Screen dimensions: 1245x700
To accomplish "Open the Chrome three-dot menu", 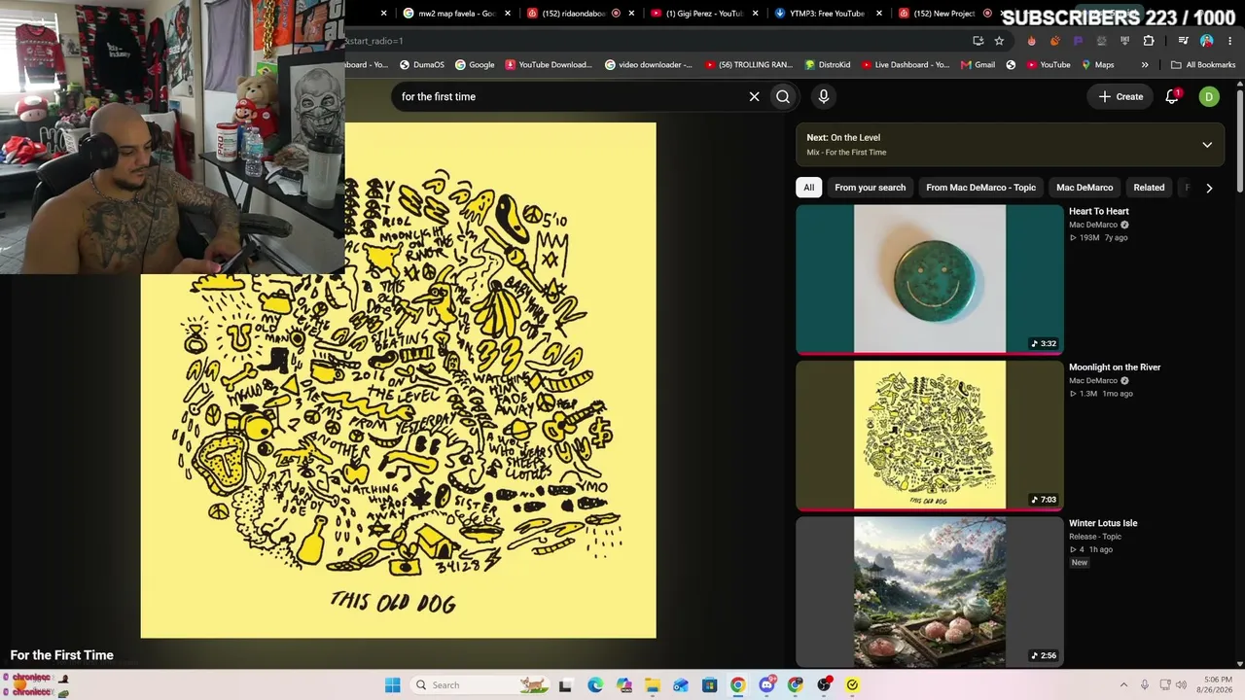I will 1228,41.
